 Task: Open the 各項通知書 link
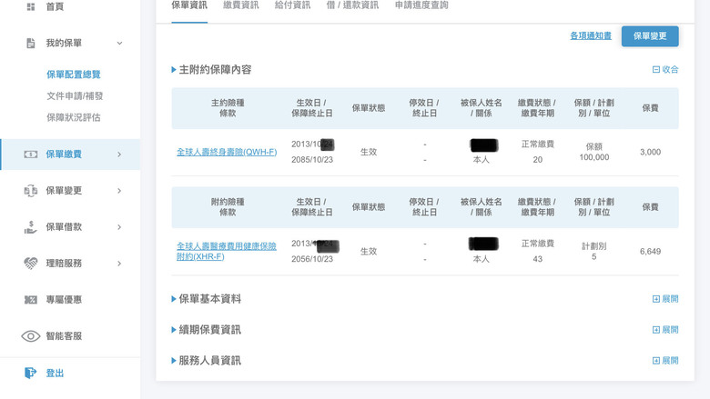pos(591,35)
